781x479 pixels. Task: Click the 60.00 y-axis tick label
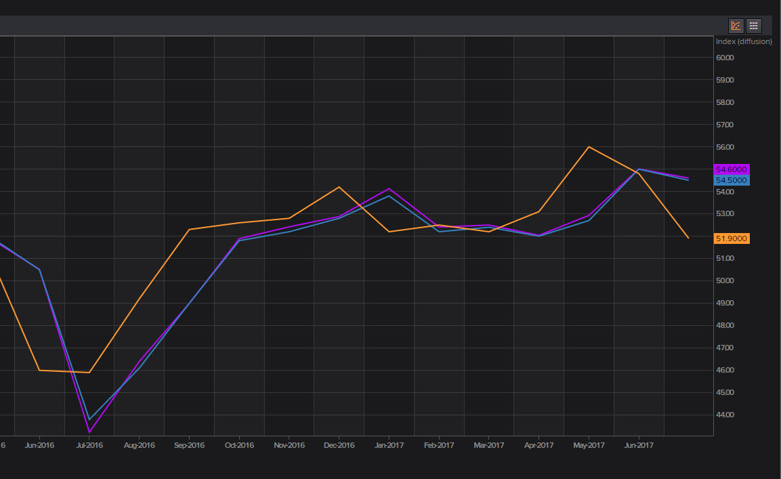click(x=725, y=58)
